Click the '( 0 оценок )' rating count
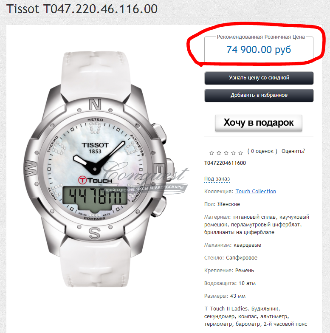This screenshot has height=333, width=330. tap(262, 151)
